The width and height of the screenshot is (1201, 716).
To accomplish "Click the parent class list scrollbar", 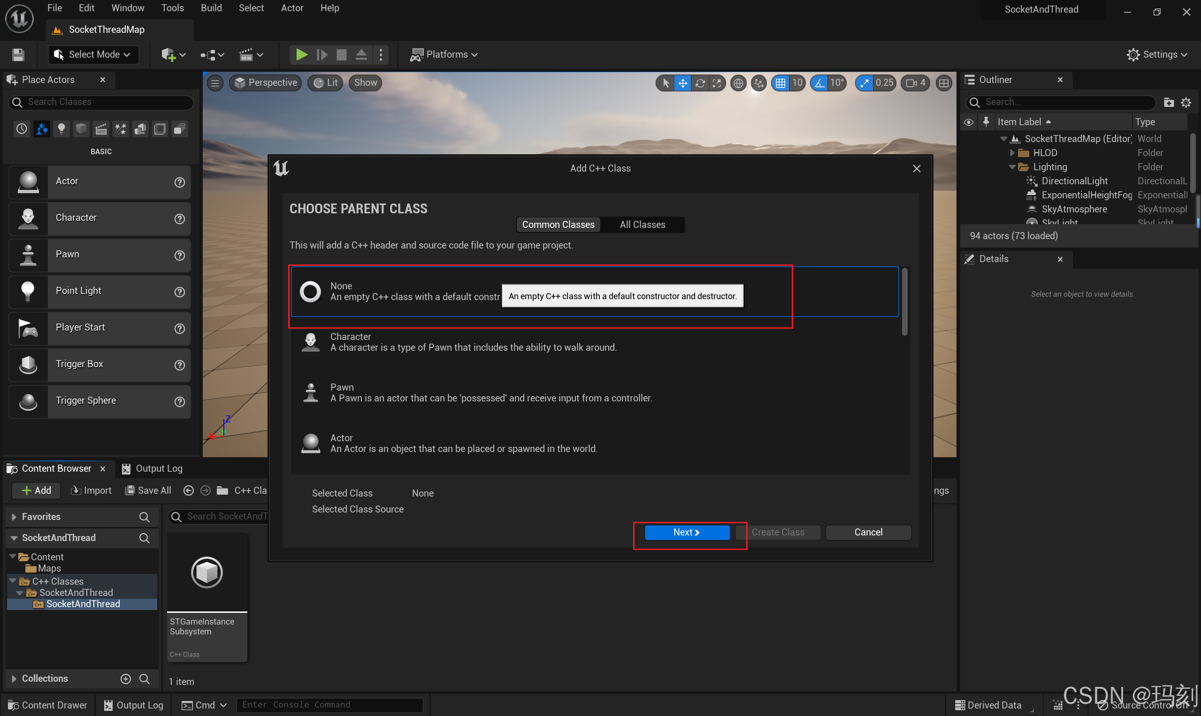I will (x=904, y=301).
